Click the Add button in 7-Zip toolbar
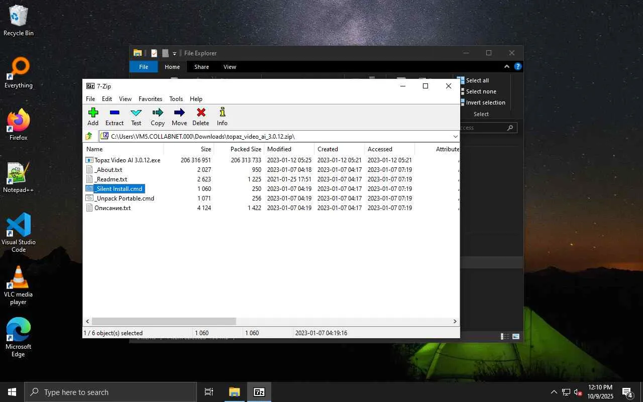This screenshot has height=402, width=643. [93, 117]
